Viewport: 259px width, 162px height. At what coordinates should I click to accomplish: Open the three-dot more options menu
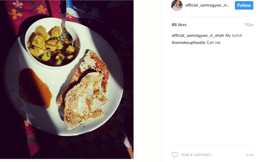(x=250, y=155)
